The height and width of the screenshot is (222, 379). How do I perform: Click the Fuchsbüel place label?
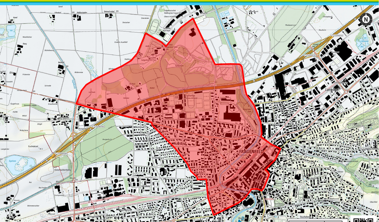[x=33, y=146]
